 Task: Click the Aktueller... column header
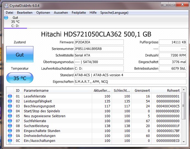coord(102,90)
